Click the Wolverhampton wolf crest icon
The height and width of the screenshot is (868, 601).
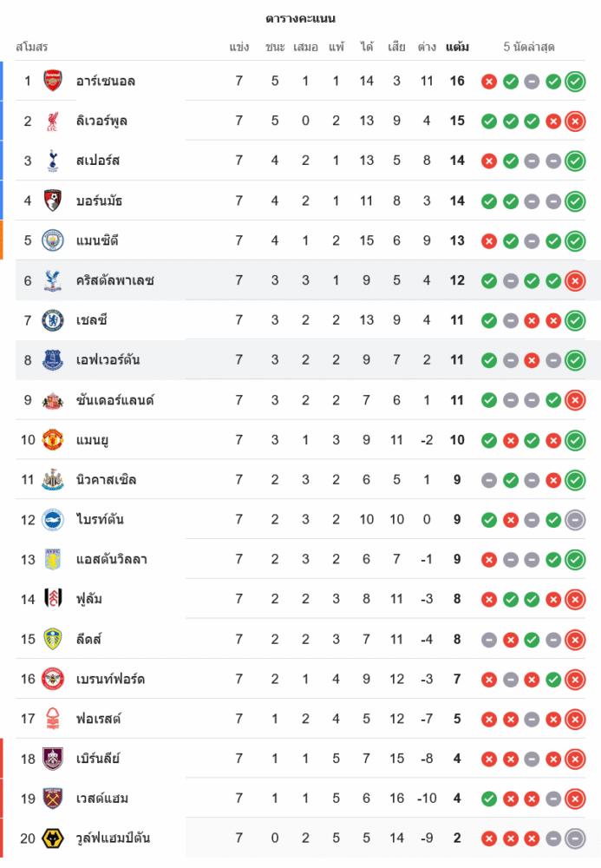[x=53, y=838]
